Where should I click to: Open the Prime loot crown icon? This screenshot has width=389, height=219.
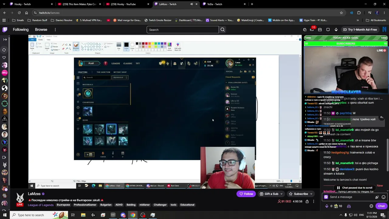coord(312,30)
